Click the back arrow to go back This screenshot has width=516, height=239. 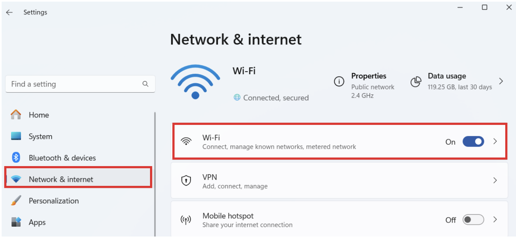click(x=8, y=12)
